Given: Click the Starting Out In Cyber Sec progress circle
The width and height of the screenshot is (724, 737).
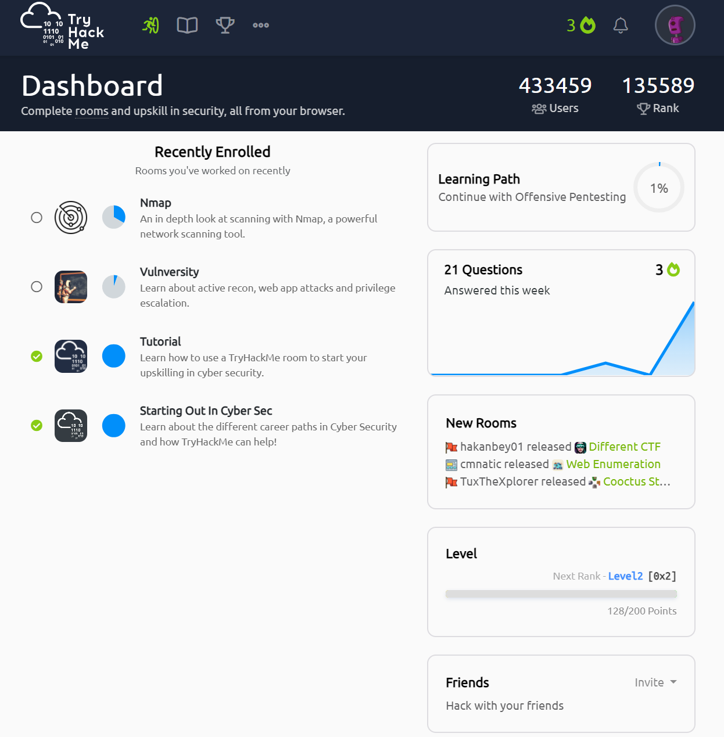Looking at the screenshot, I should click(x=114, y=426).
